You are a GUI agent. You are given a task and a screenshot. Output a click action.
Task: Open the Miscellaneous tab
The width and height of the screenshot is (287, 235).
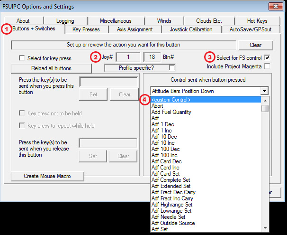116,21
